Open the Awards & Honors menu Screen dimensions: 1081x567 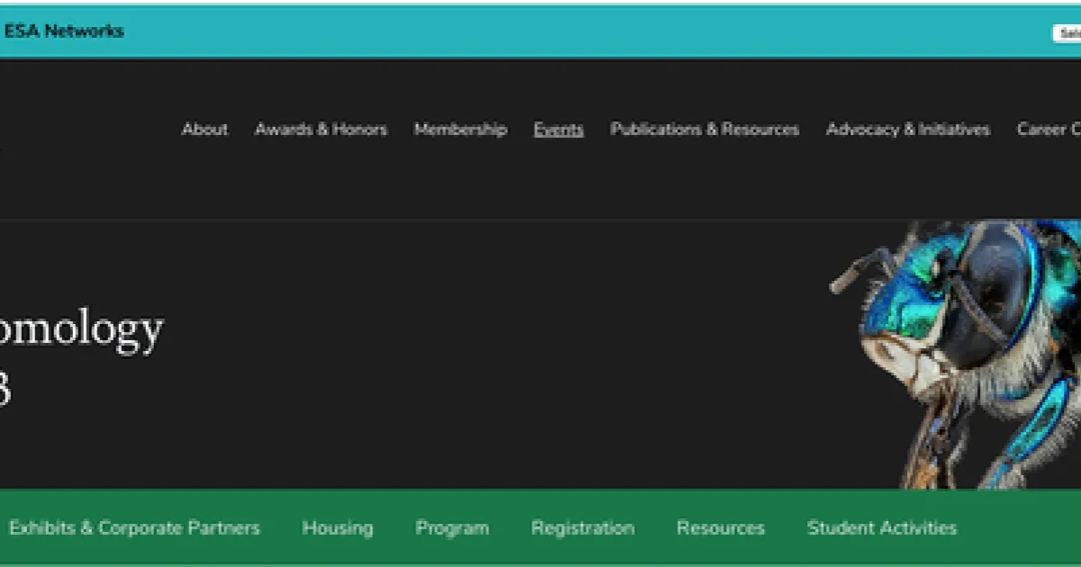pyautogui.click(x=321, y=130)
